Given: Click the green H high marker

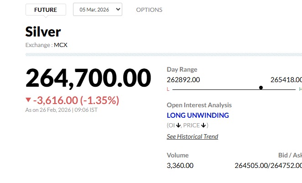Looking at the screenshot, I should [300, 89].
